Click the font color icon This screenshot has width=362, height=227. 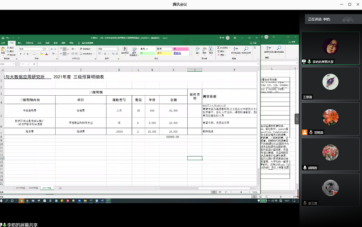click(47, 53)
